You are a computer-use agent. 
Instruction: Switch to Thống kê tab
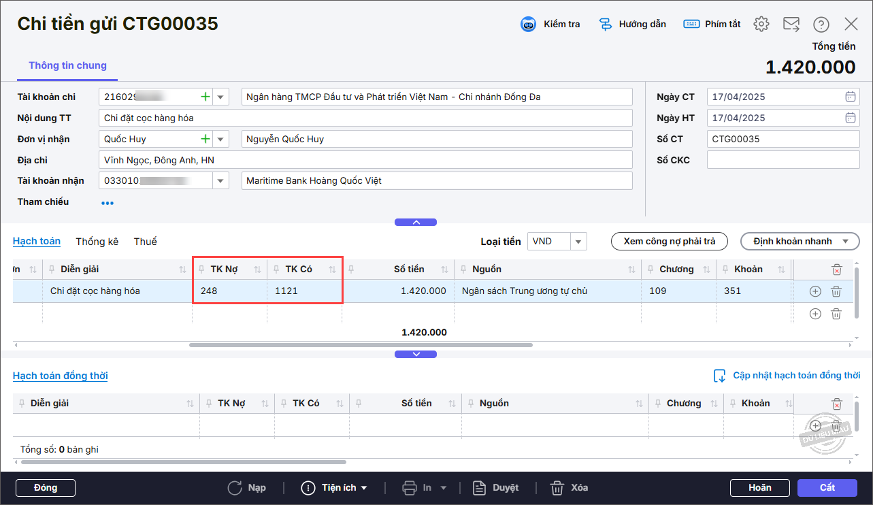(x=97, y=242)
